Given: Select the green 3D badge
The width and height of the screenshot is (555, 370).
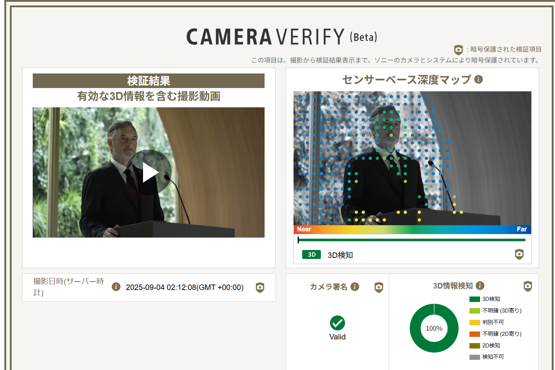Looking at the screenshot, I should [x=311, y=255].
